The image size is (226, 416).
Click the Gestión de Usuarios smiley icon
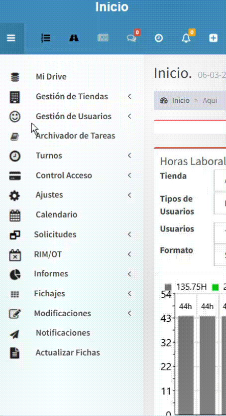click(x=15, y=116)
